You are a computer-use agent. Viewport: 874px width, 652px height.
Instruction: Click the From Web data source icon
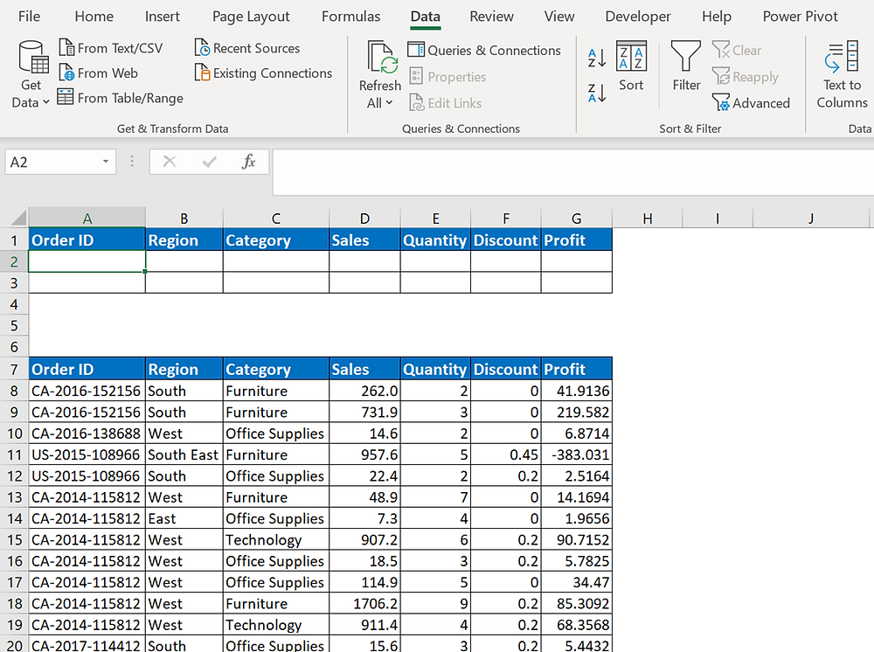[x=68, y=73]
